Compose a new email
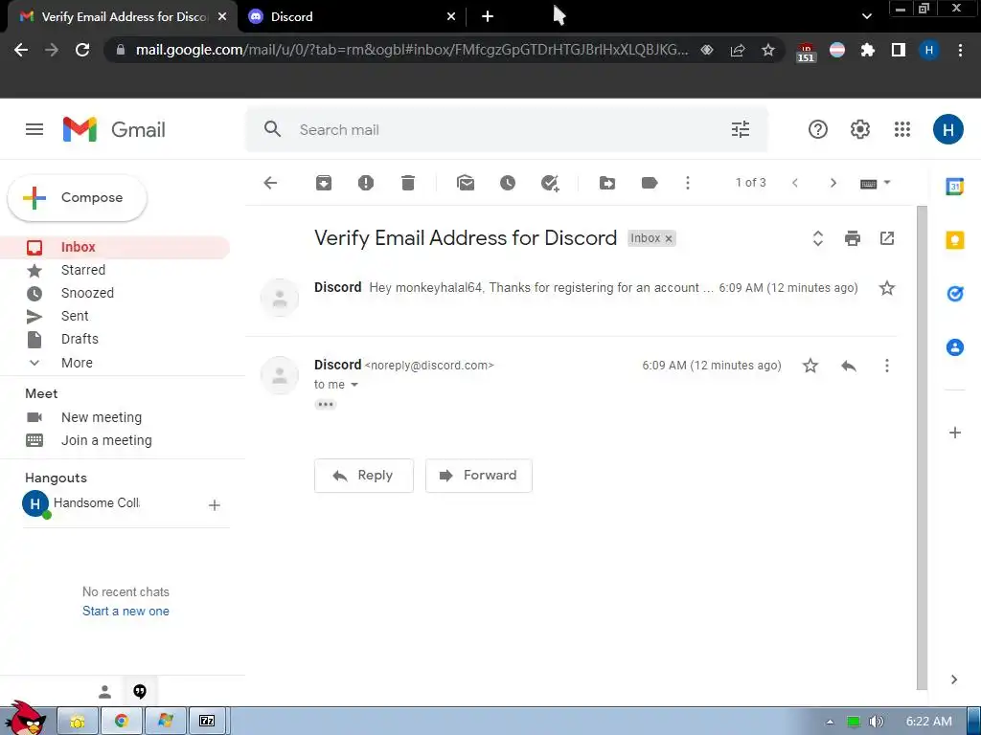Screen dimensions: 981x735 pos(77,197)
